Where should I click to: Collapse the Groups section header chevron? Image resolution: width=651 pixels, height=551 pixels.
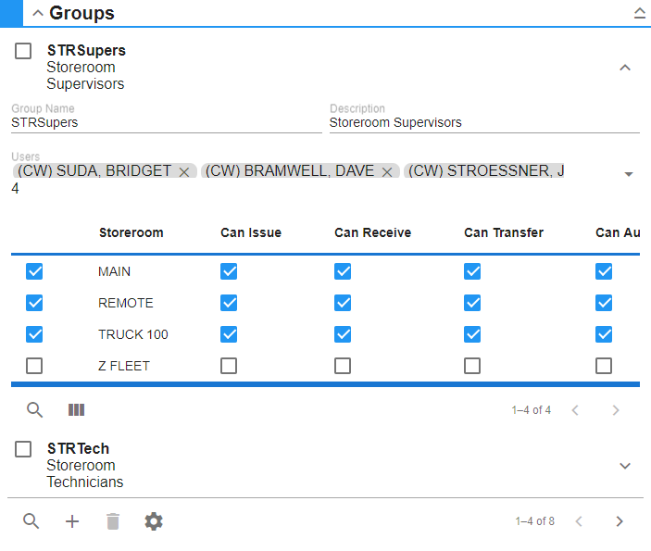pyautogui.click(x=37, y=13)
